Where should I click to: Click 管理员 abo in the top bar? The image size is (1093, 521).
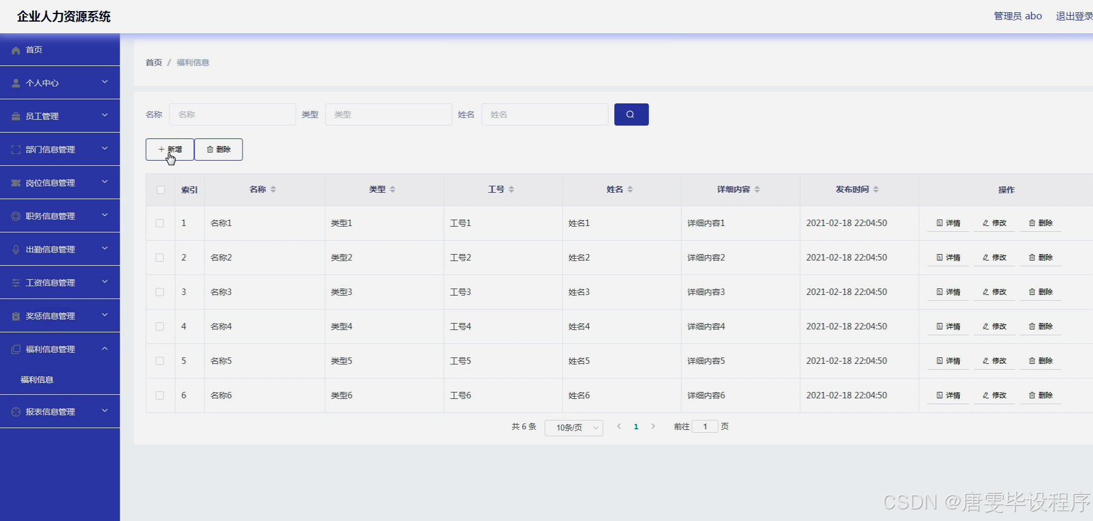tap(1018, 16)
